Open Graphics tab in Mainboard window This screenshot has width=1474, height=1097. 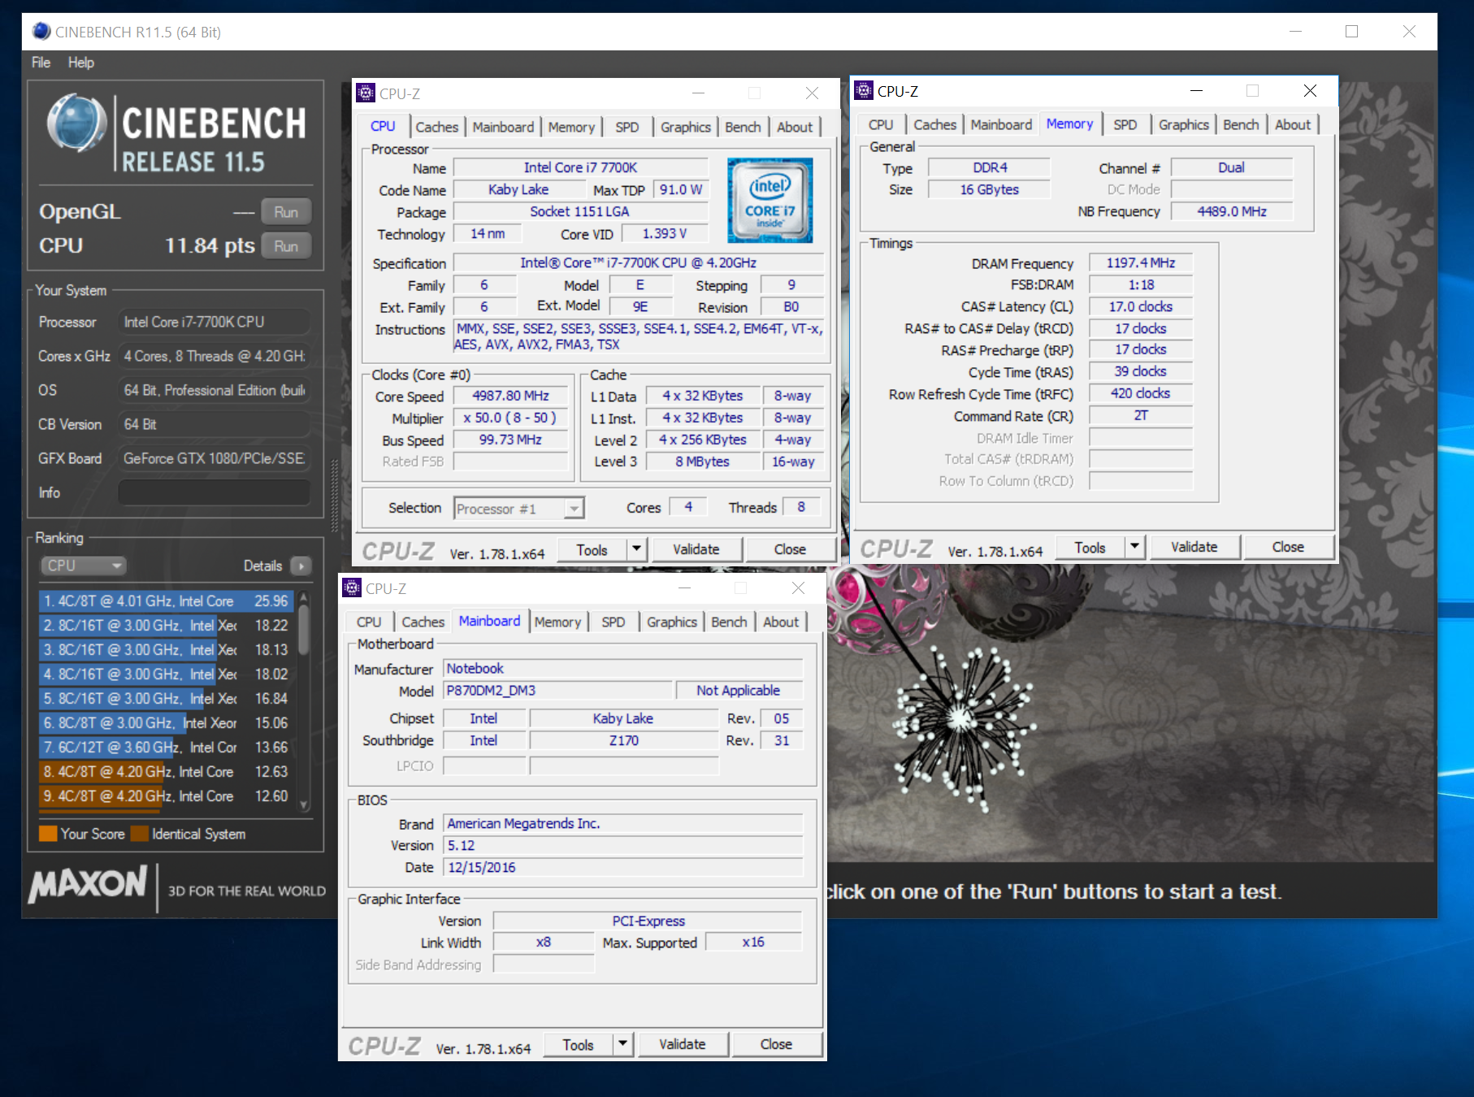tap(671, 622)
